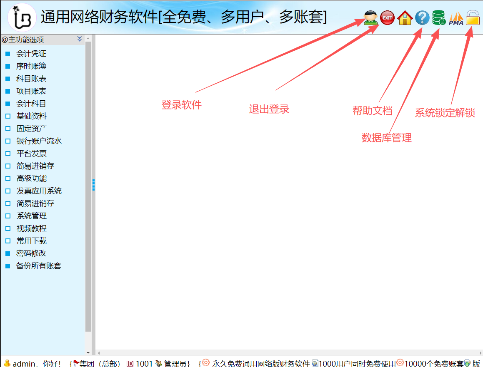Click the software logo at top left

22,17
